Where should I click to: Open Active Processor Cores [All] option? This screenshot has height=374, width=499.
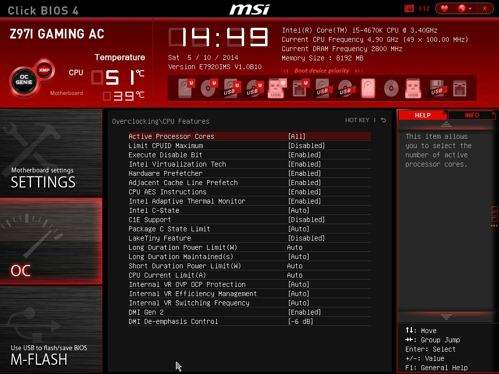tap(249, 136)
